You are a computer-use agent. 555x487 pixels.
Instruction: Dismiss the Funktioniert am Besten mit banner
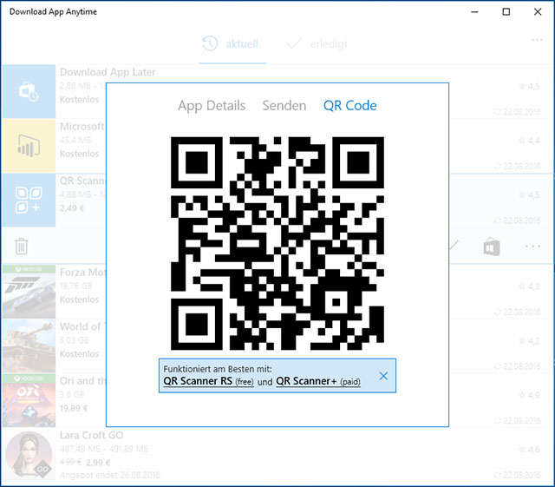(383, 376)
